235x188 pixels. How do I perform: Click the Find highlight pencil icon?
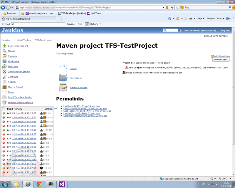pos(87,24)
